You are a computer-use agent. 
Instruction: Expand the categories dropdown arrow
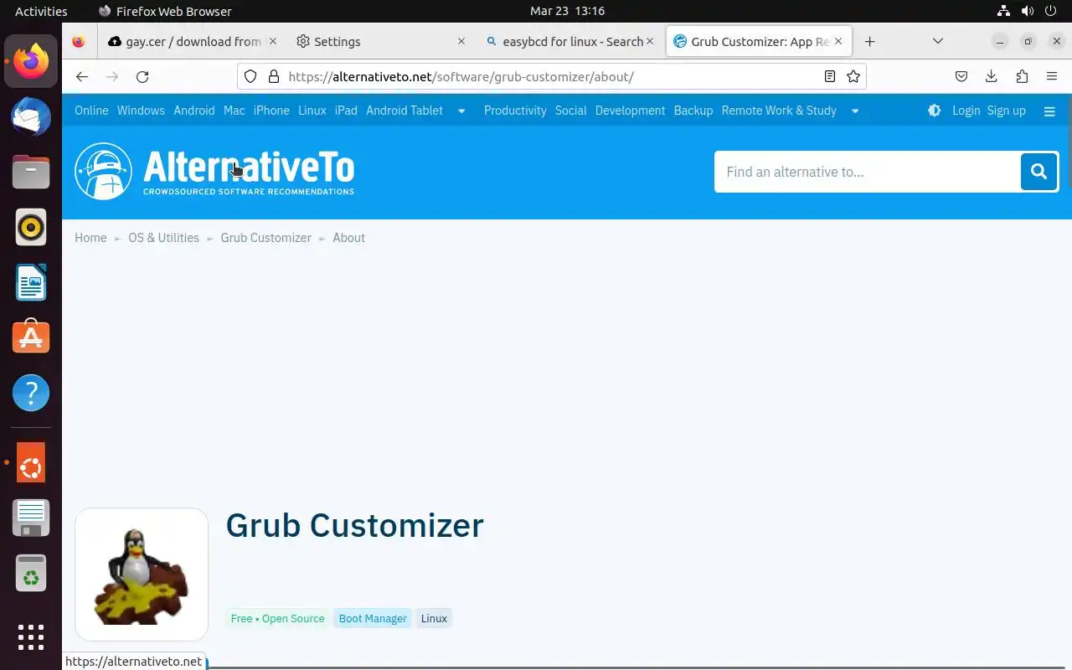tap(855, 111)
